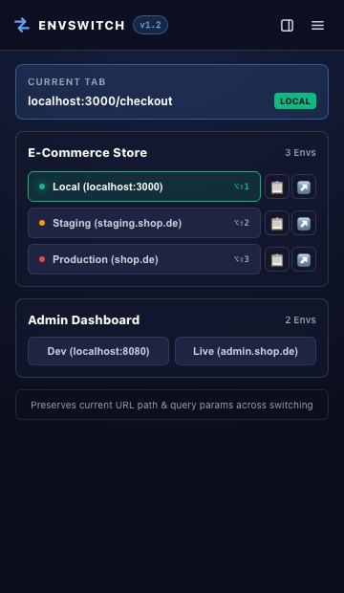The width and height of the screenshot is (344, 593).
Task: Click the E-Commerce Store group heading
Action: (x=87, y=152)
